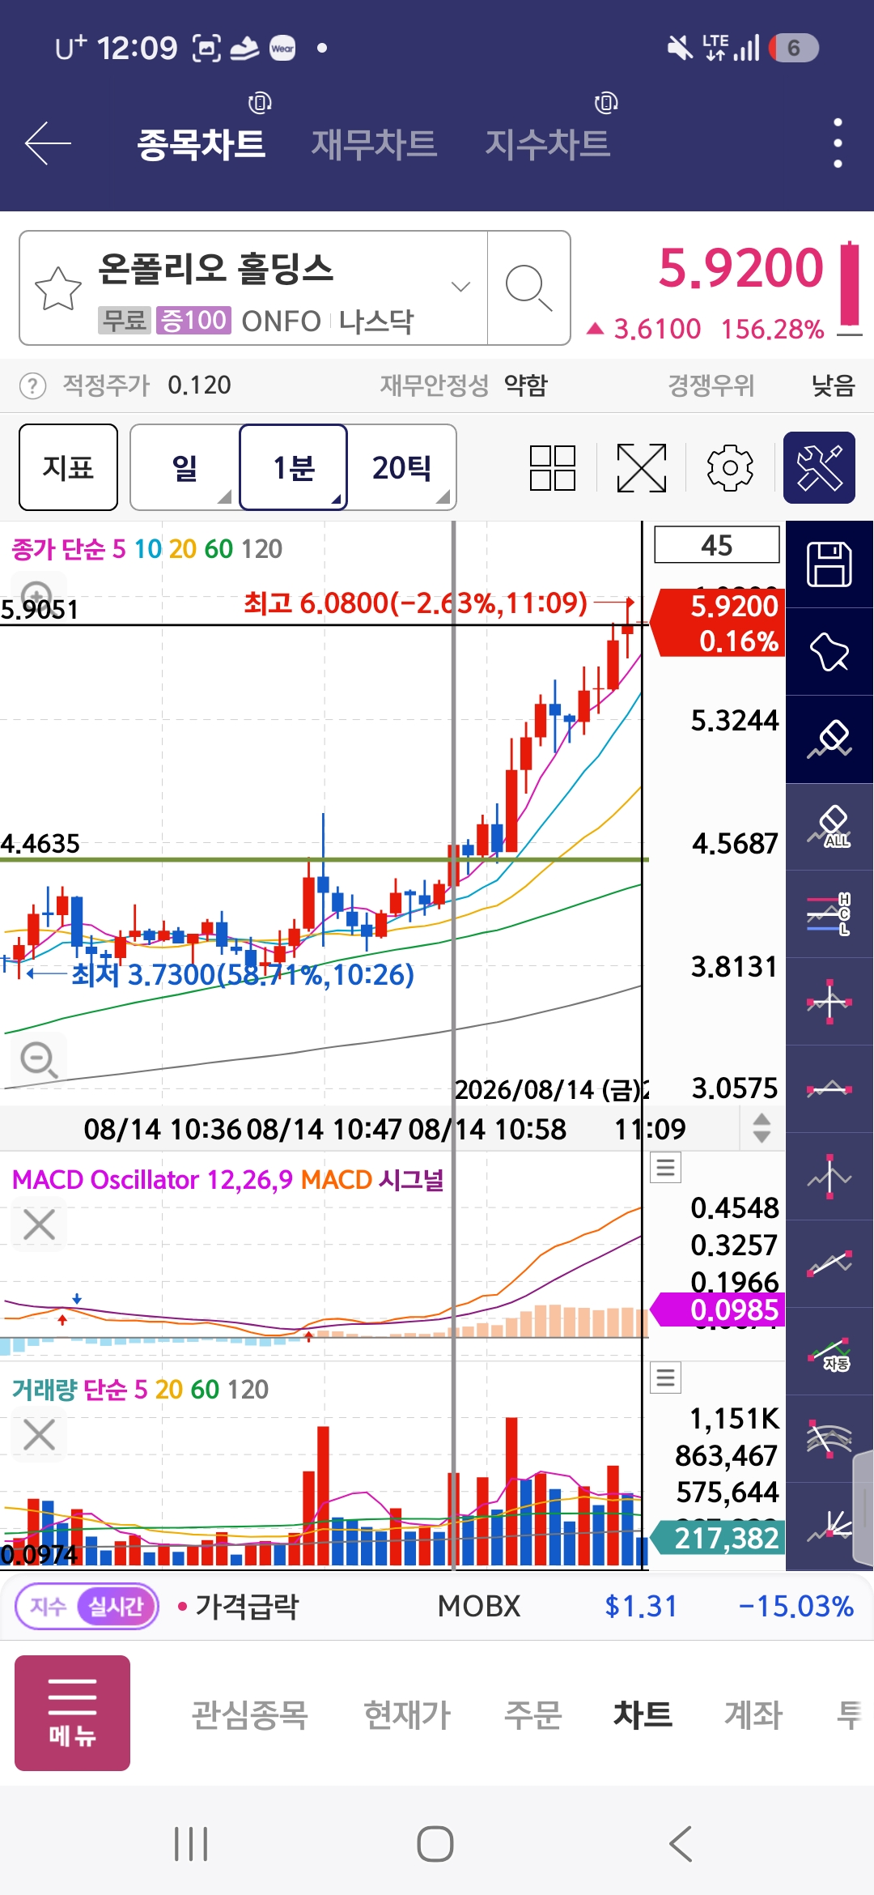Select the fan arc drawing tool
This screenshot has width=874, height=1895.
(829, 1439)
